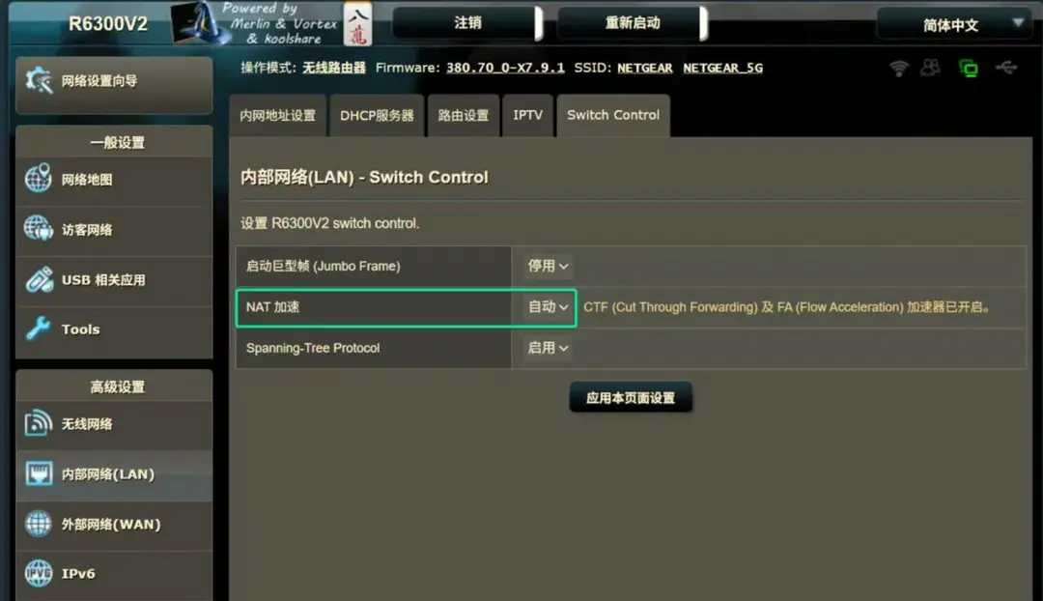This screenshot has width=1043, height=601.
Task: Switch to the IPTV tab
Action: pos(528,115)
